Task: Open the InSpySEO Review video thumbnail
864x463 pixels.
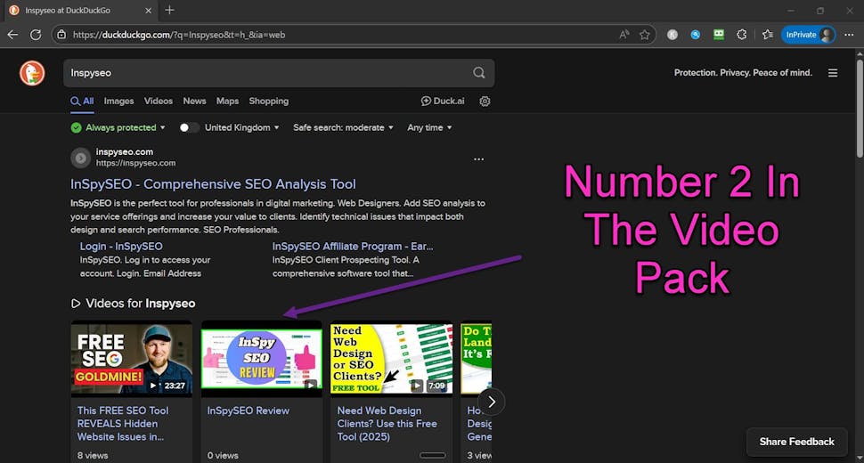Action: pos(261,359)
